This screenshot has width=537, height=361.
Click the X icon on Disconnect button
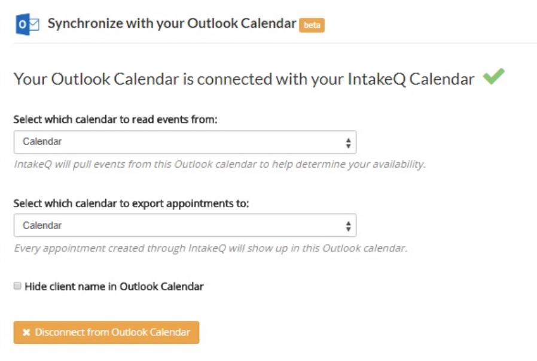click(26, 332)
